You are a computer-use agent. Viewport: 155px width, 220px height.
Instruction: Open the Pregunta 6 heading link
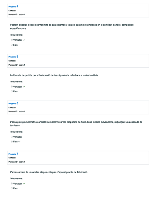point(13,104)
